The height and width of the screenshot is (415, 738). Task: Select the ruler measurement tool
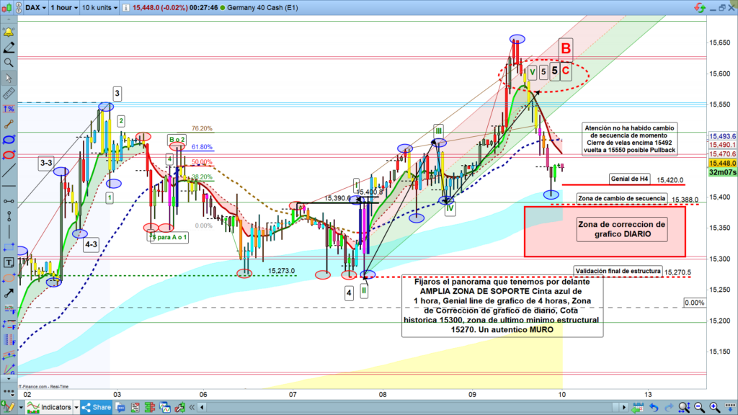tap(9, 93)
